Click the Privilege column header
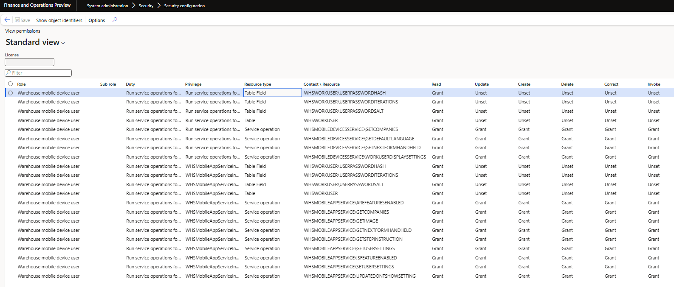The height and width of the screenshot is (287, 674). point(193,84)
